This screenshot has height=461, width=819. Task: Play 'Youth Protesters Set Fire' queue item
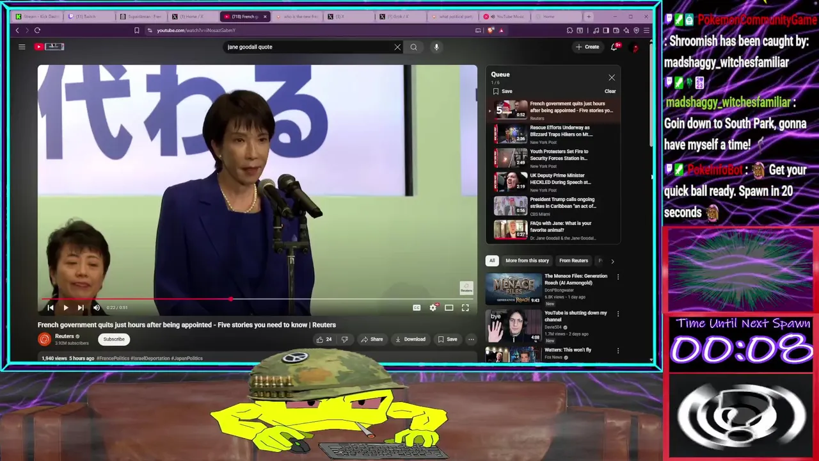click(x=554, y=158)
